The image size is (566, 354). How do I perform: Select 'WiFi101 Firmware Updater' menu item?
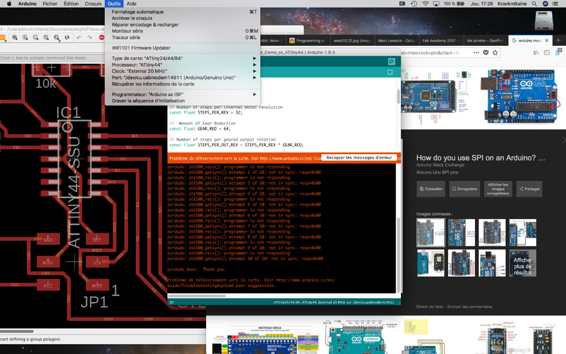(182, 48)
